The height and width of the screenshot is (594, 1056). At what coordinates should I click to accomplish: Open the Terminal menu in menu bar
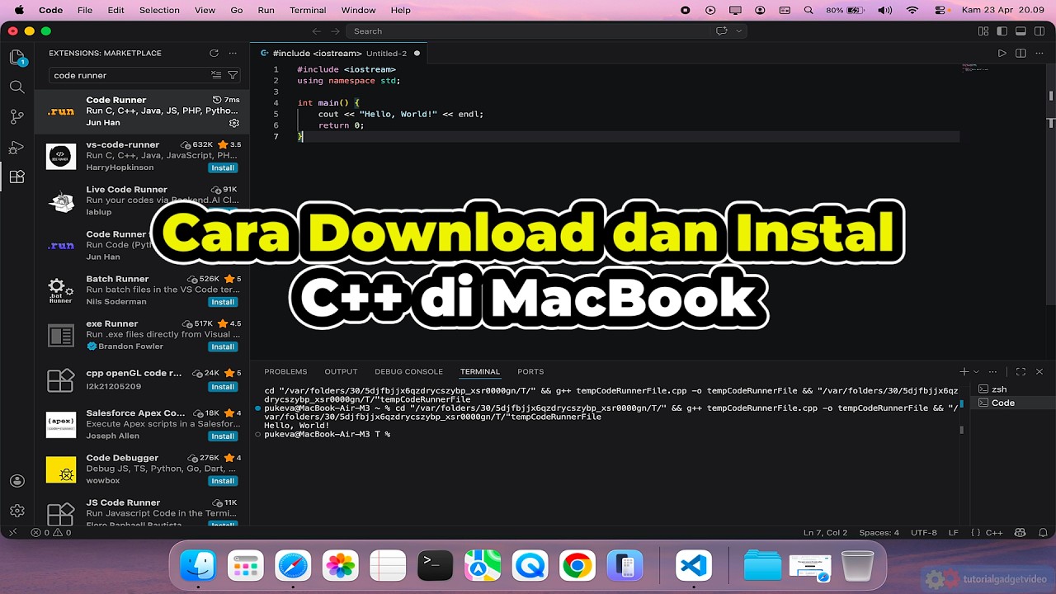coord(308,10)
